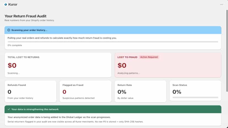This screenshot has height=128, width=228.
Task: Click 'Your data is strengthening the network' banner title
Action: 35,109
